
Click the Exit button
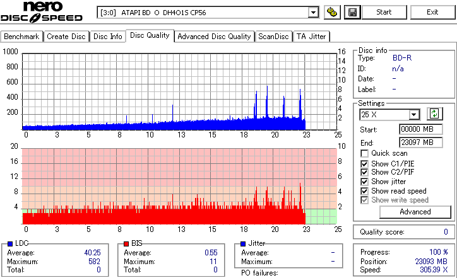(432, 12)
